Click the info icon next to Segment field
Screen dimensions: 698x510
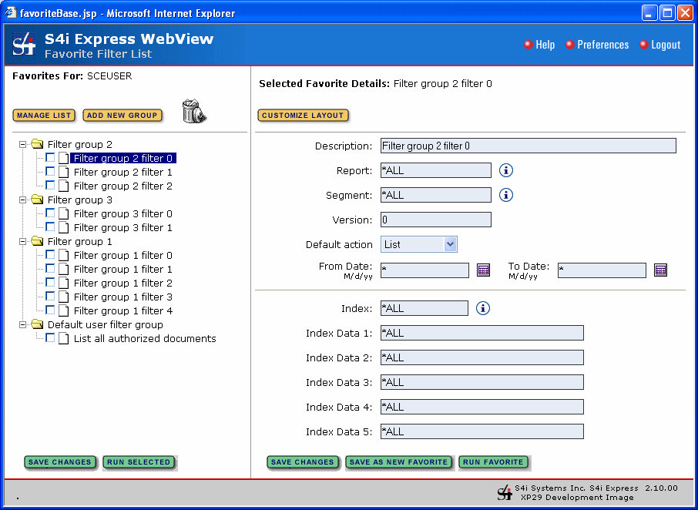505,195
